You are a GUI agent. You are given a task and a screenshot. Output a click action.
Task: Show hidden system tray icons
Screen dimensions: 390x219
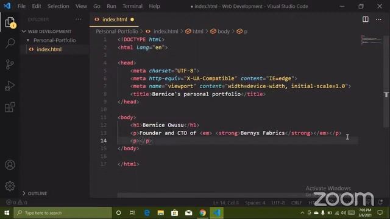pos(302,213)
